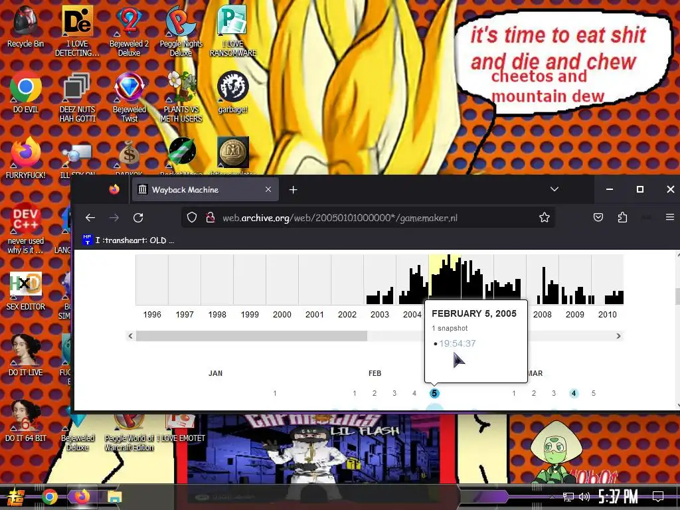Click the Firefox View icon in tab bar
The height and width of the screenshot is (510, 680).
tap(114, 189)
